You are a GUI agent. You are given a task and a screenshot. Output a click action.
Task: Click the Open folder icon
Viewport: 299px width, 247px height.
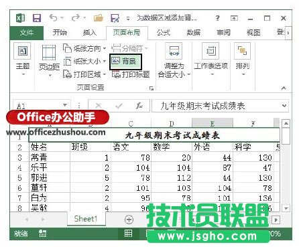pos(99,18)
